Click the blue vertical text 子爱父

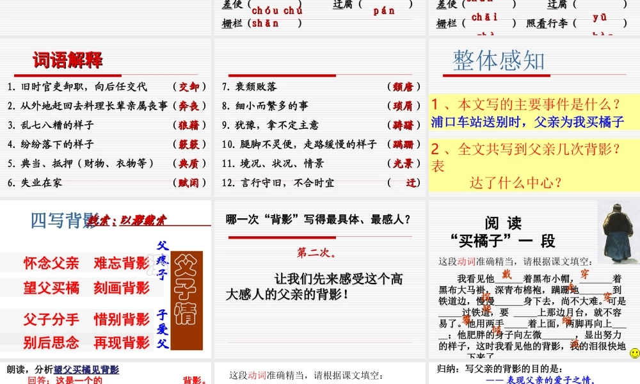coord(163,329)
